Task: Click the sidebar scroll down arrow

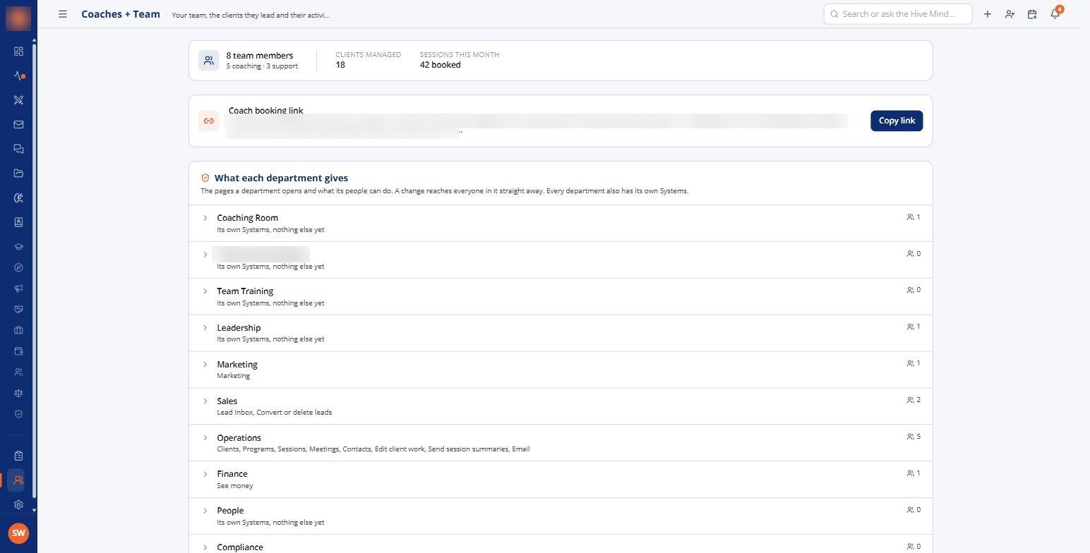Action: coord(33,510)
